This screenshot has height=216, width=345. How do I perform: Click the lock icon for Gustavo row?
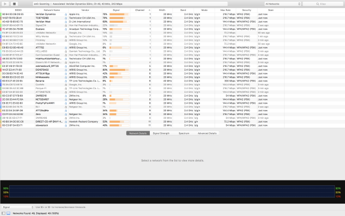click(x=66, y=29)
